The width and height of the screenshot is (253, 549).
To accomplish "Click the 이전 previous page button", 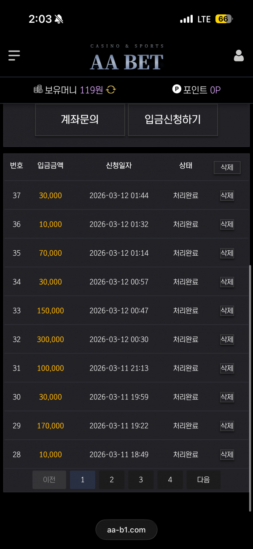I will pyautogui.click(x=49, y=480).
